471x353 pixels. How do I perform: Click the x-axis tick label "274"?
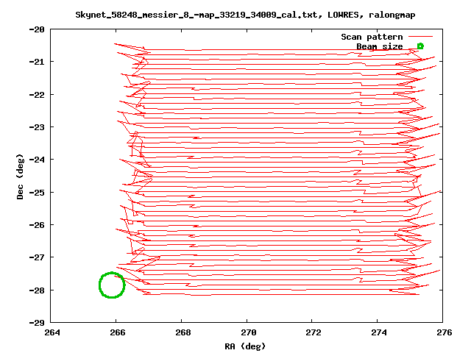(x=379, y=332)
